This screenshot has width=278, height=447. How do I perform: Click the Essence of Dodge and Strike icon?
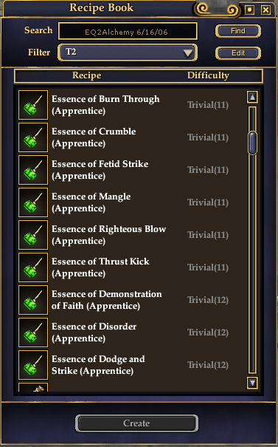(33, 365)
